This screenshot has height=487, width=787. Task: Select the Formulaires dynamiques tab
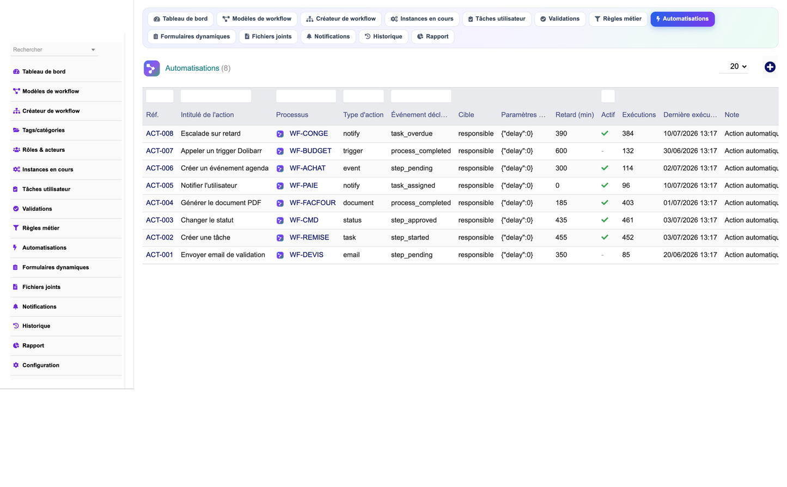(192, 36)
